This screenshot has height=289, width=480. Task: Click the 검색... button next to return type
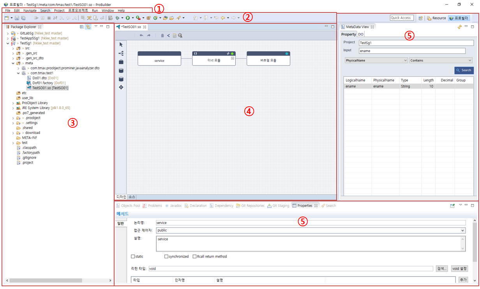click(441, 269)
